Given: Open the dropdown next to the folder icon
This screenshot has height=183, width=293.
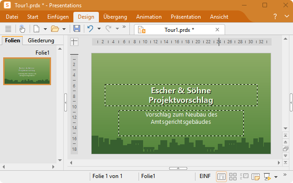Looking at the screenshot, I should (x=64, y=29).
